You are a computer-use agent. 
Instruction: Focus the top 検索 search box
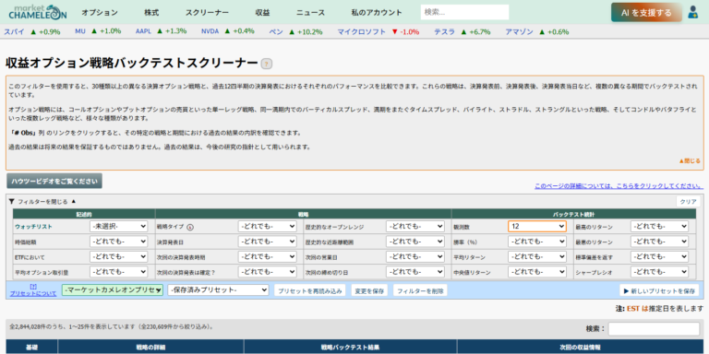pos(464,12)
